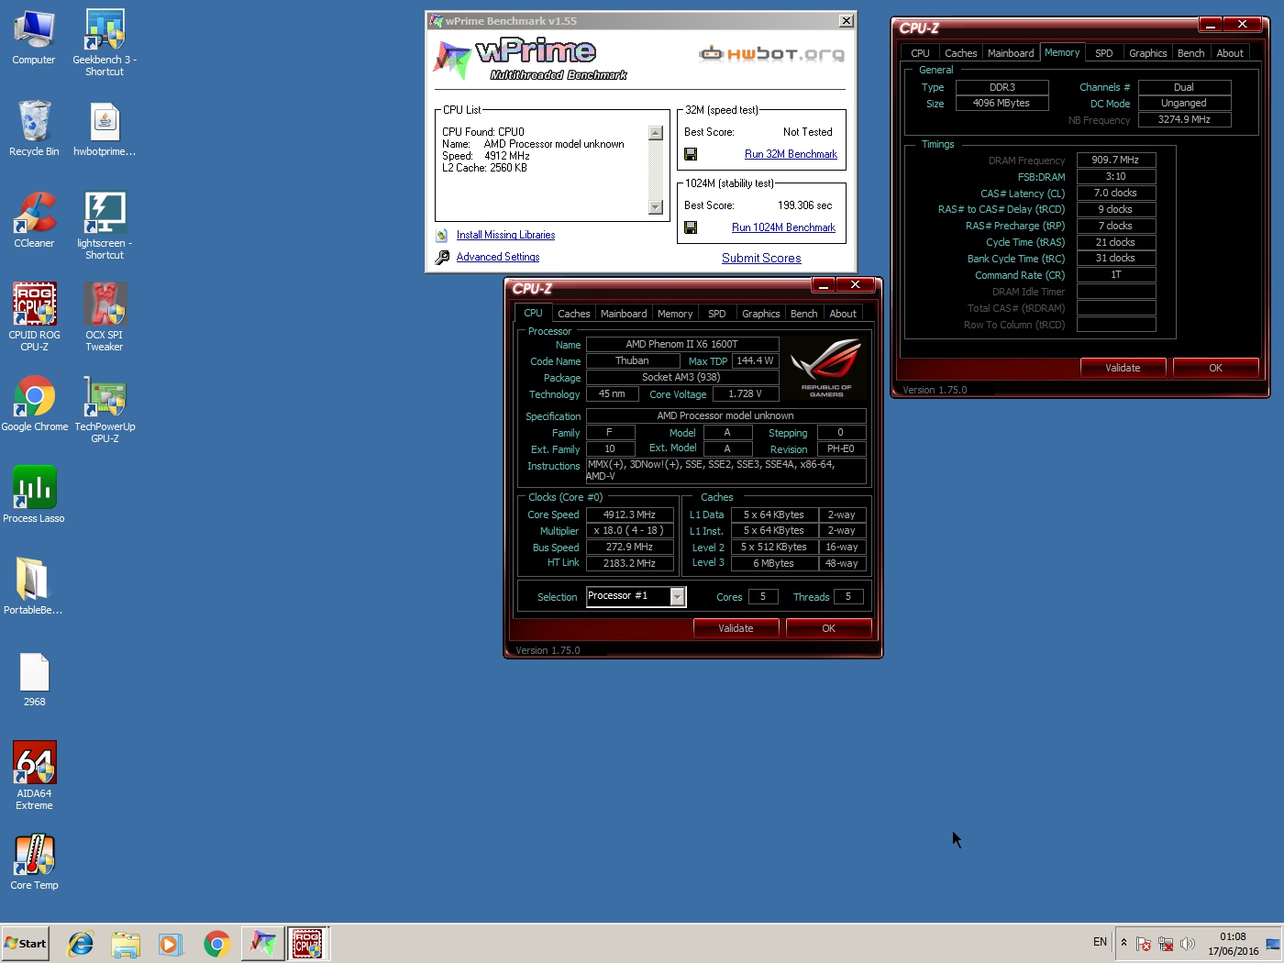1284x963 pixels.
Task: Open the Processor #1 selection dropdown
Action: pos(677,597)
